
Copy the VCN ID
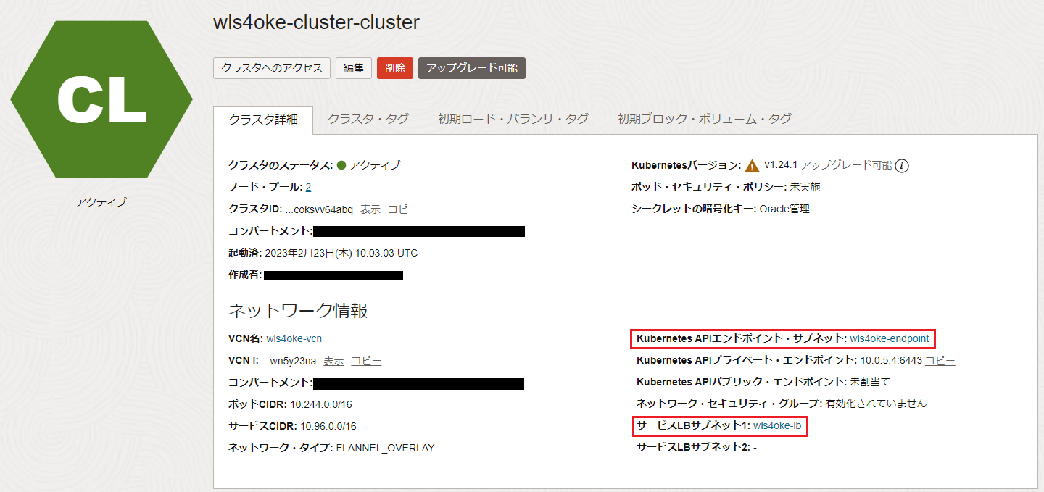(x=366, y=360)
